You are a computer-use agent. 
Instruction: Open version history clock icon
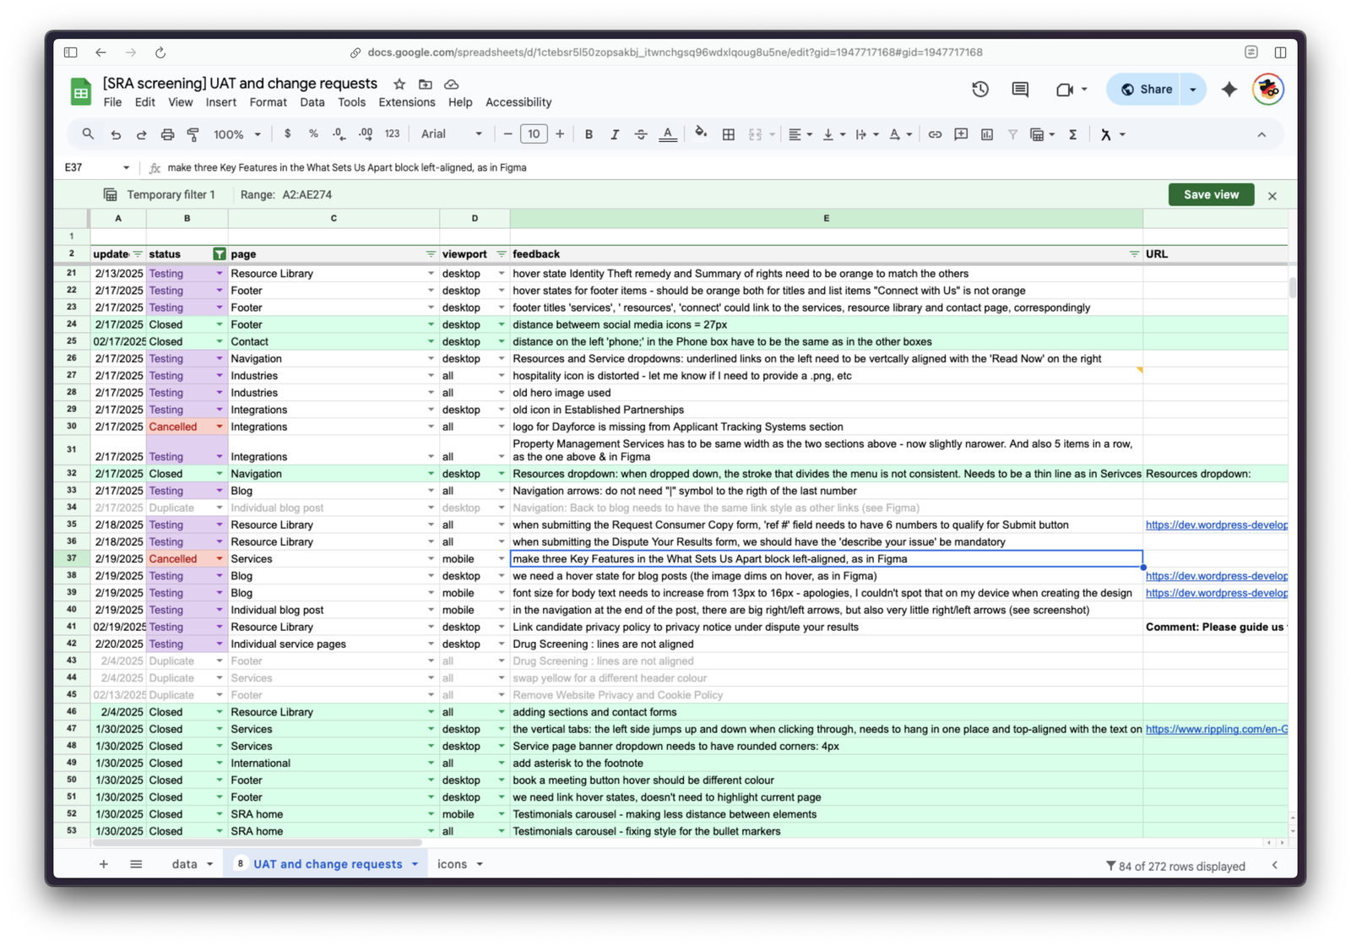point(979,90)
